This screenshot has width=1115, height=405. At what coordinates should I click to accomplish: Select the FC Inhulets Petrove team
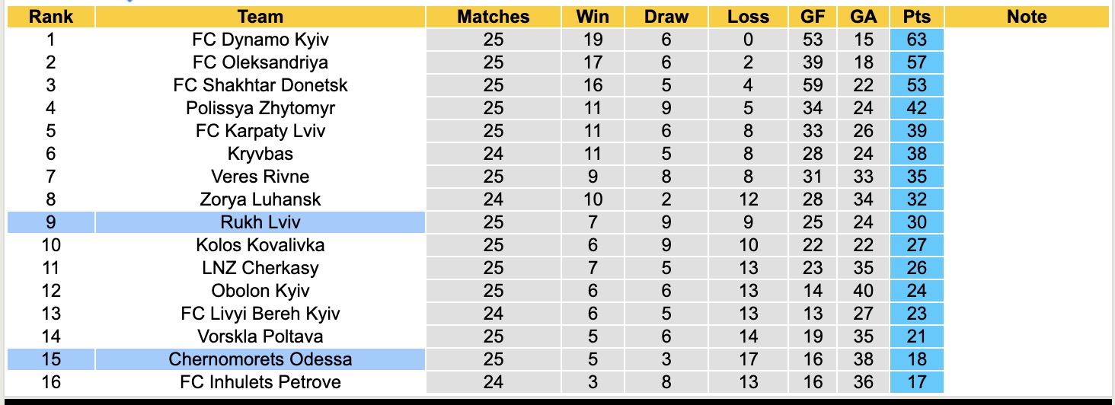(260, 382)
